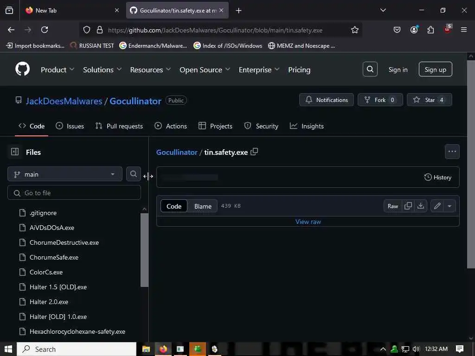Click the Sign in link
Viewport: 475px width, 356px height.
click(398, 70)
